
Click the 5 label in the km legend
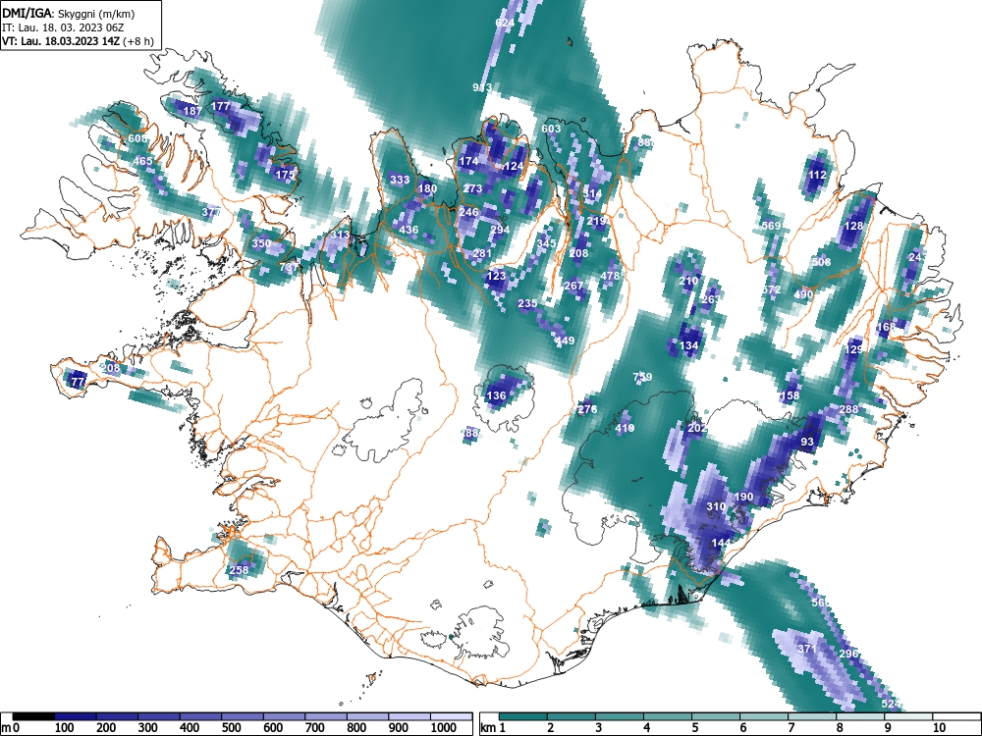(x=695, y=728)
